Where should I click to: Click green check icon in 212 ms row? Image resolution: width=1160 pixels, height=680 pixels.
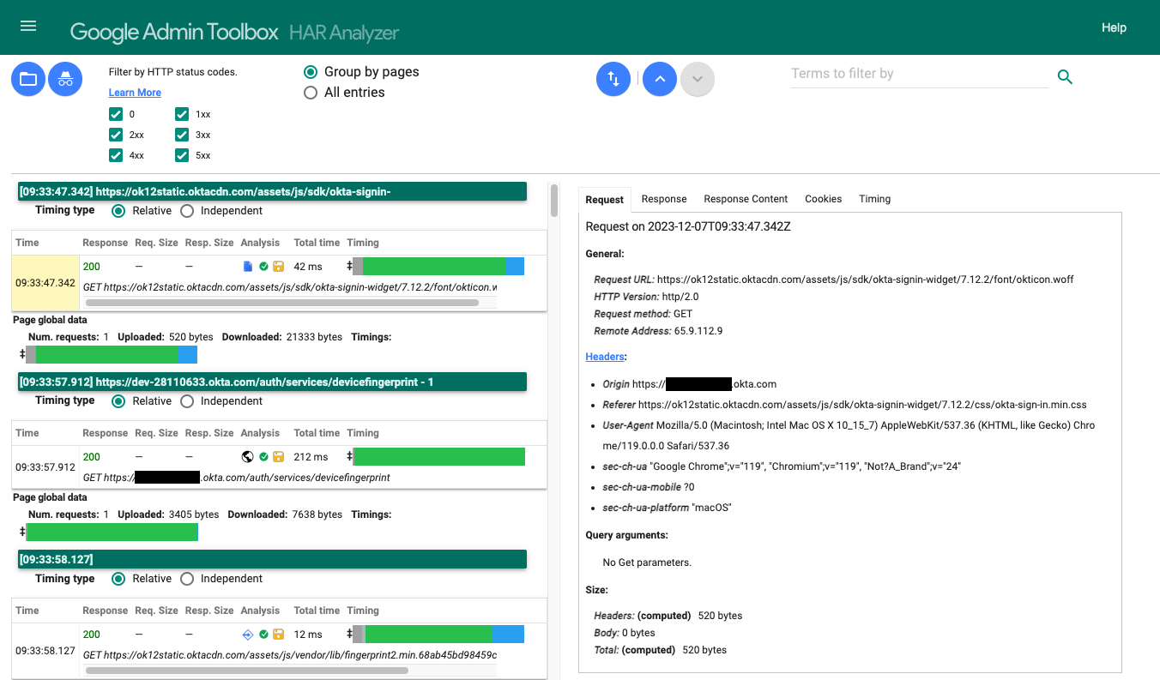tap(263, 456)
